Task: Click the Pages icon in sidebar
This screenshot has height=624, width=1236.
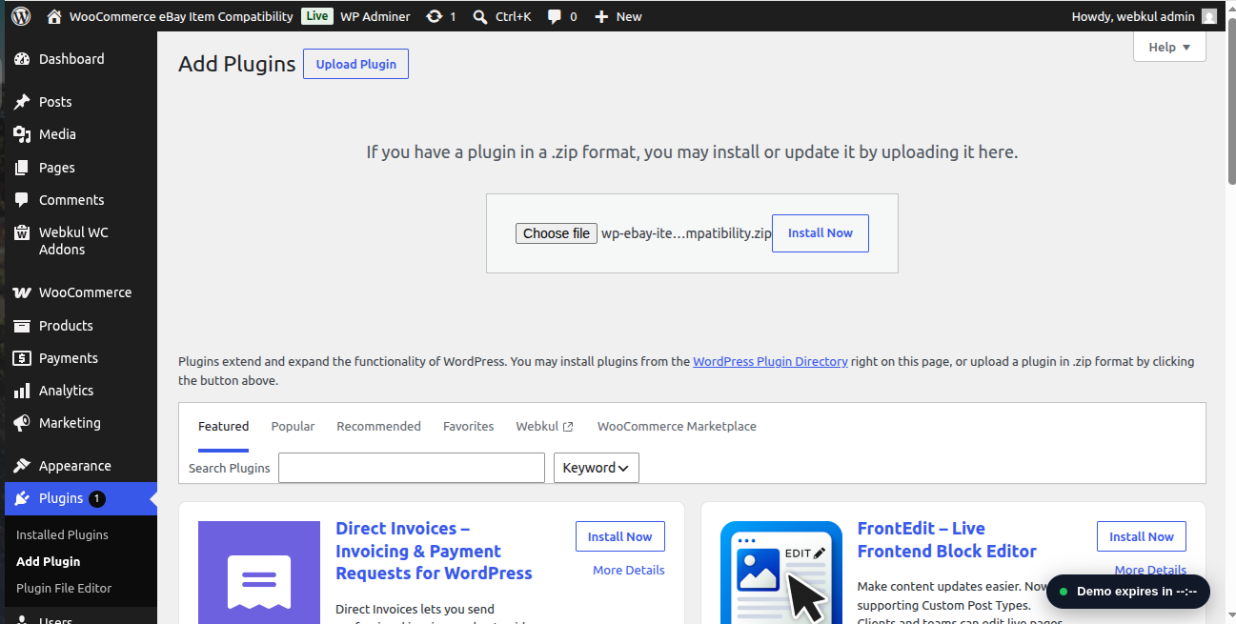Action: point(22,168)
